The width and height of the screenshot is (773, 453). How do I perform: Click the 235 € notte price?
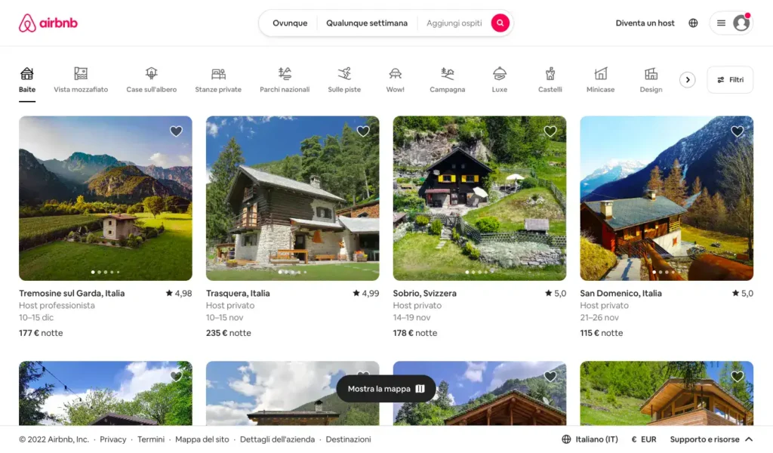(228, 333)
